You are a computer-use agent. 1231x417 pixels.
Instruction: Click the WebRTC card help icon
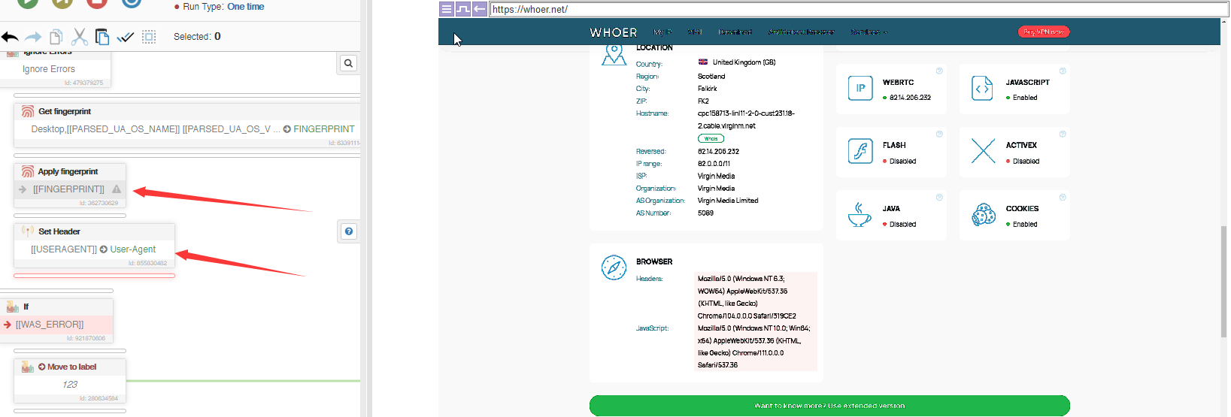939,71
